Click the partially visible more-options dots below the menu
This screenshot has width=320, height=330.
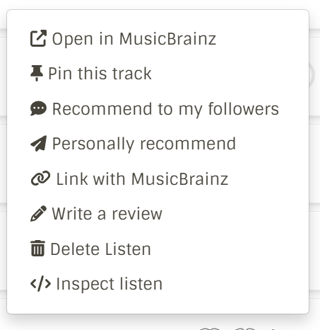click(273, 329)
